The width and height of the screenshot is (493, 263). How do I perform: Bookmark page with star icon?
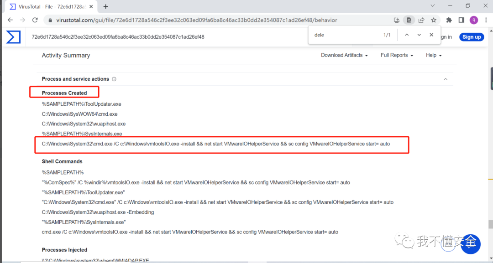click(434, 20)
